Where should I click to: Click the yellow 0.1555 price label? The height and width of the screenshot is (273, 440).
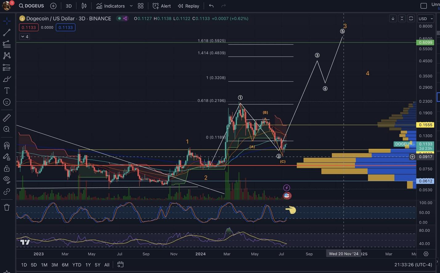(426, 125)
